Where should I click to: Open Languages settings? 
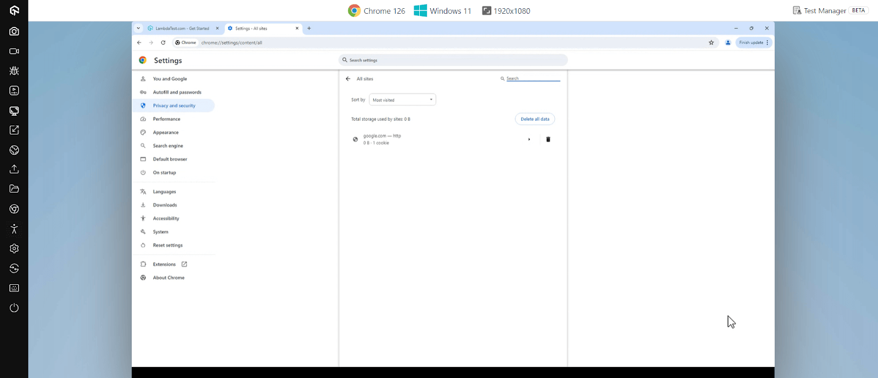pos(165,192)
